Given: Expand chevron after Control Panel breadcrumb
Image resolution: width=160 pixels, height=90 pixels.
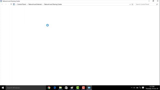Looking at the screenshot, I should (x=27, y=4).
